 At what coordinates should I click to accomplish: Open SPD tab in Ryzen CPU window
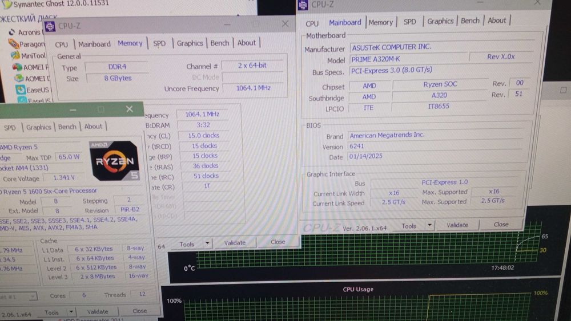click(x=10, y=128)
